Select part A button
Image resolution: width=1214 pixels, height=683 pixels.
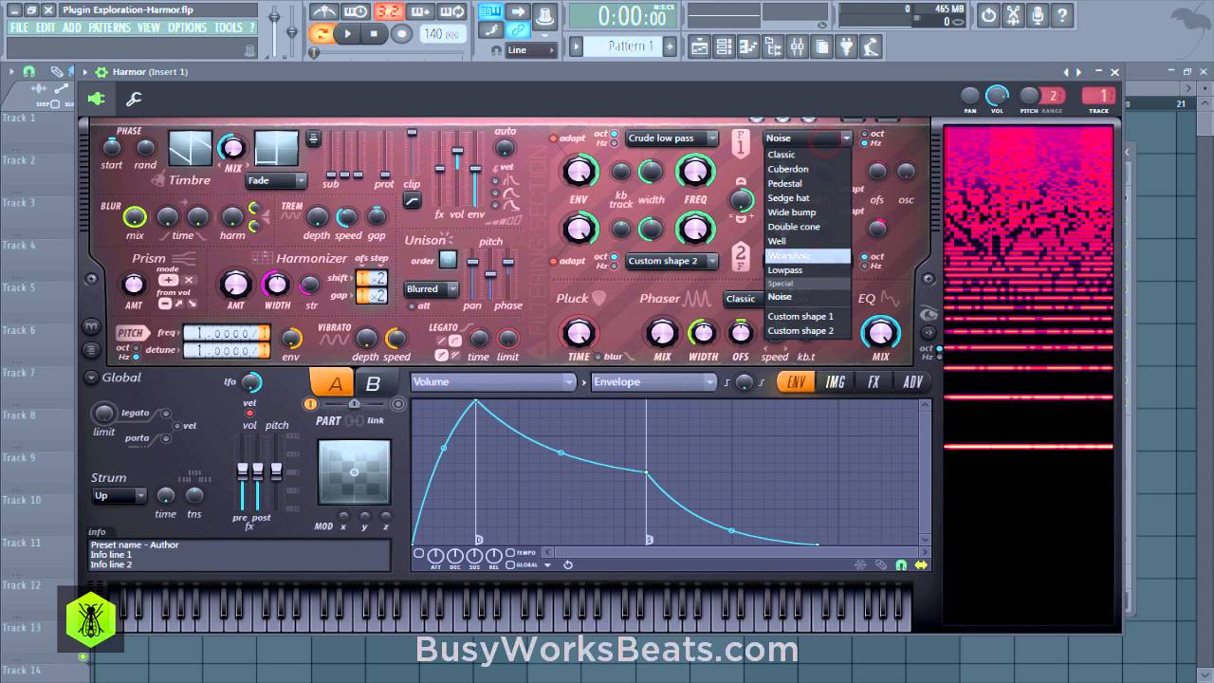pyautogui.click(x=335, y=383)
